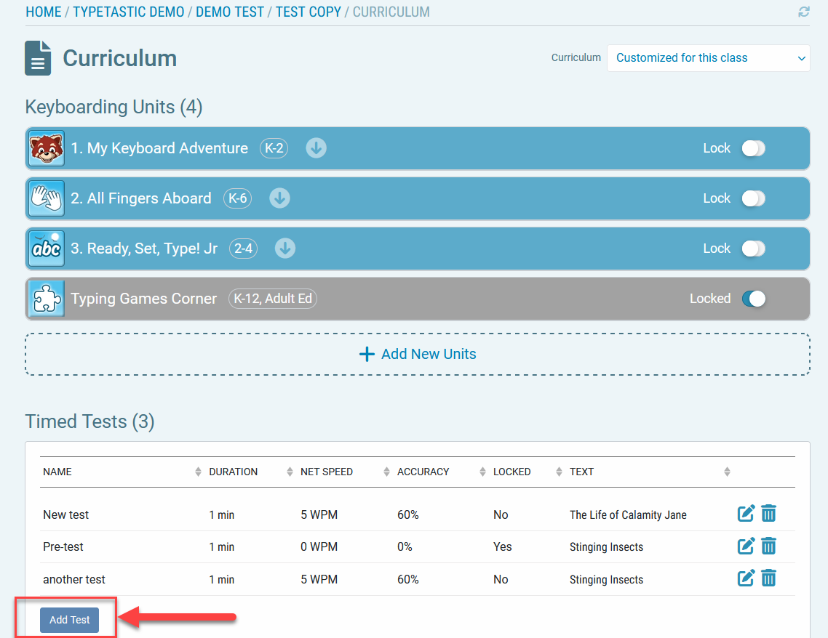This screenshot has height=638, width=828.
Task: Open DEMO TEST breadcrumb link
Action: click(230, 12)
